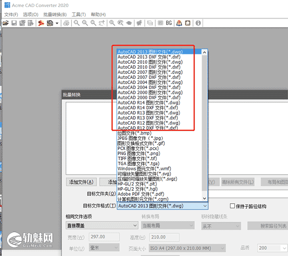Image resolution: width=288 pixels, height=256 pixels.
Task: Open the Layers toolbar icon
Action: tap(150, 23)
